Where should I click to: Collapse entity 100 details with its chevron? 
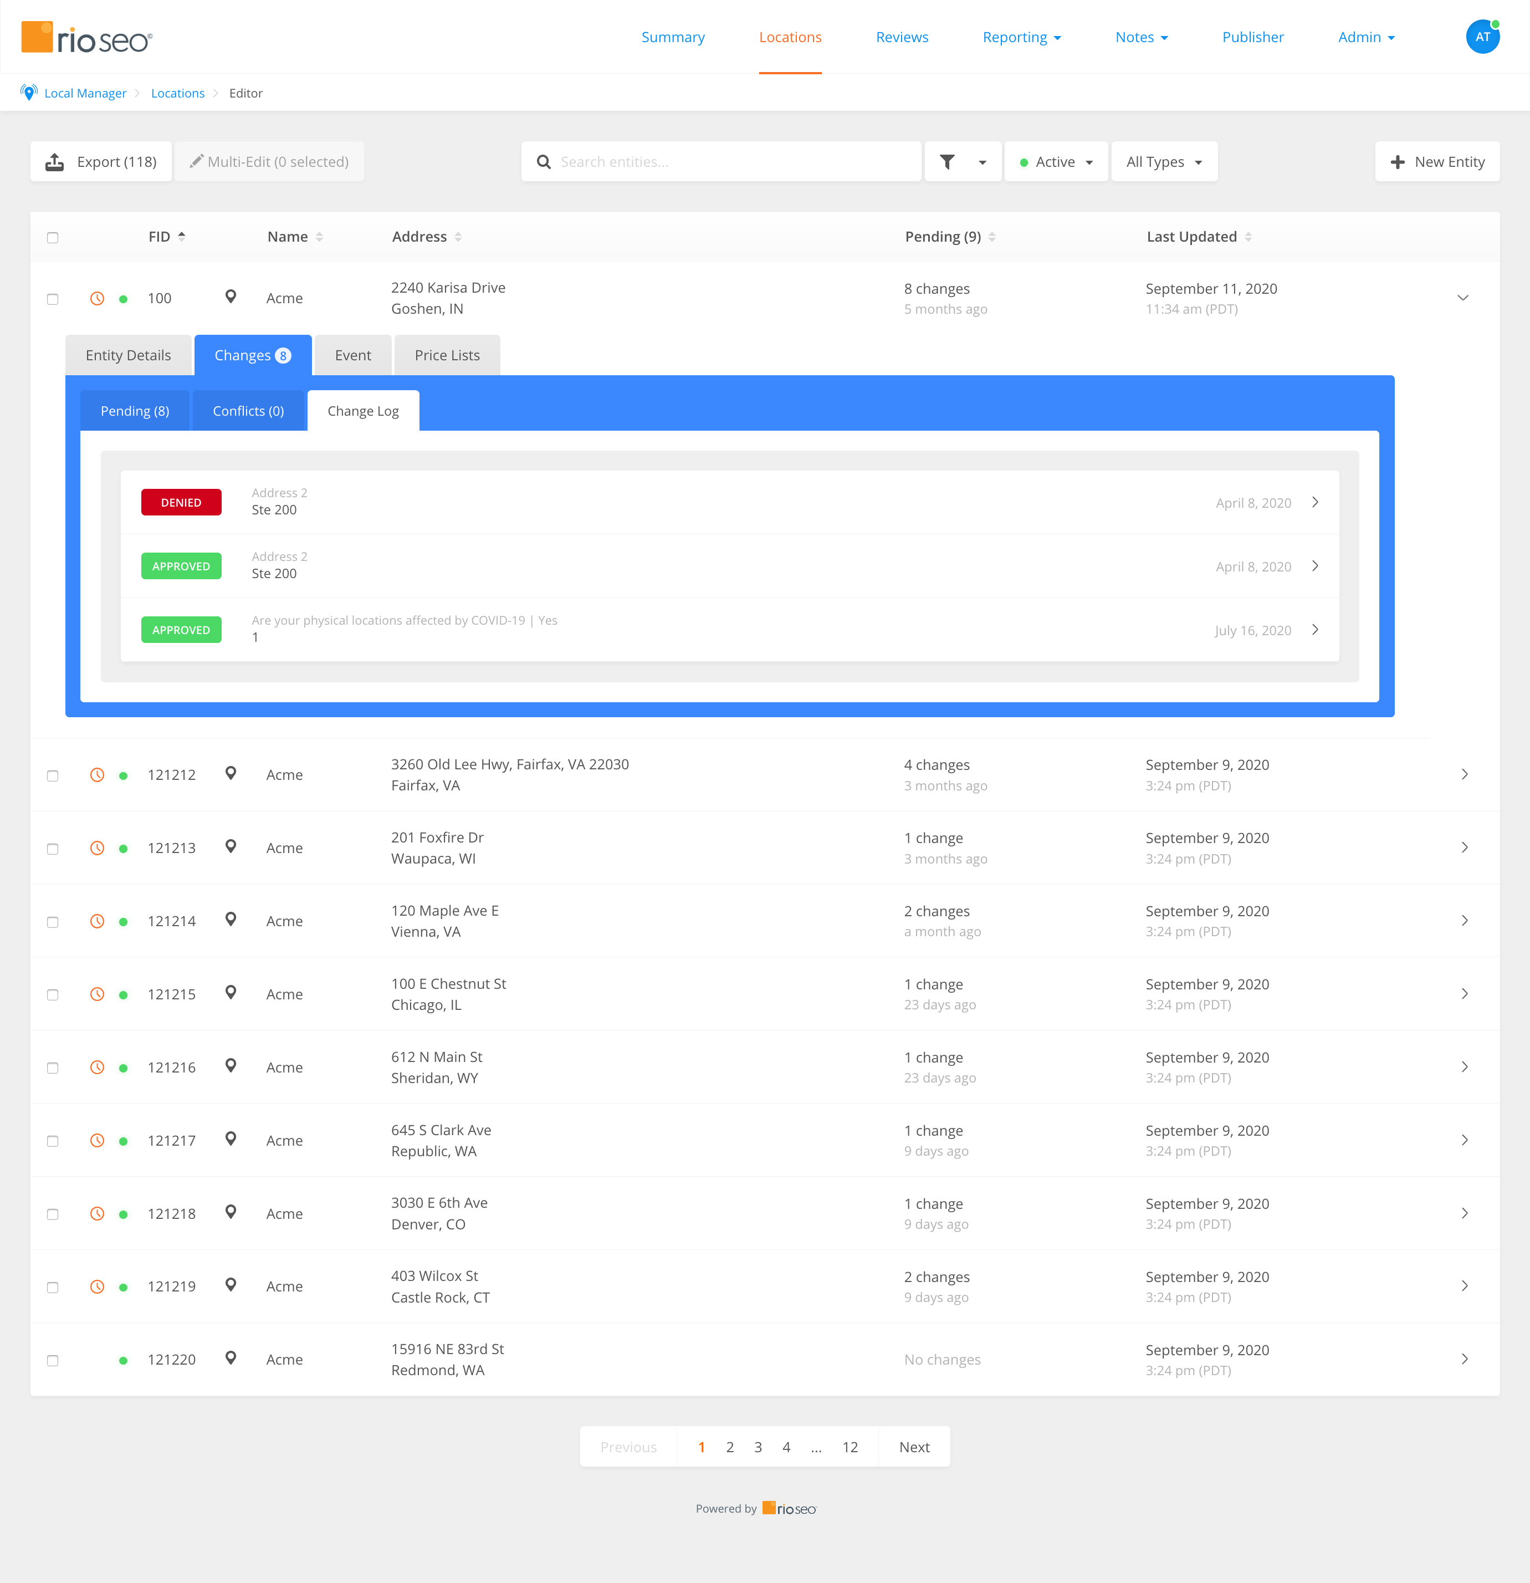[1464, 297]
